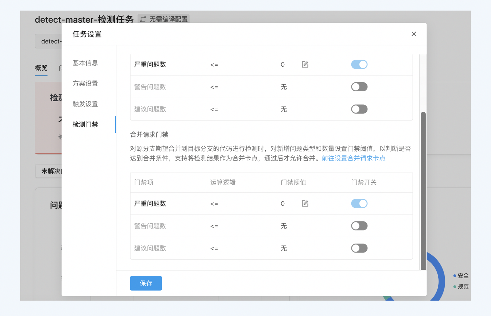Select the 概览 tab in the background page
491x316 pixels.
[x=41, y=68]
